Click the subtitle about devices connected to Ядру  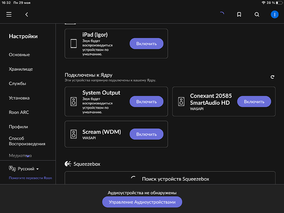coord(110,80)
